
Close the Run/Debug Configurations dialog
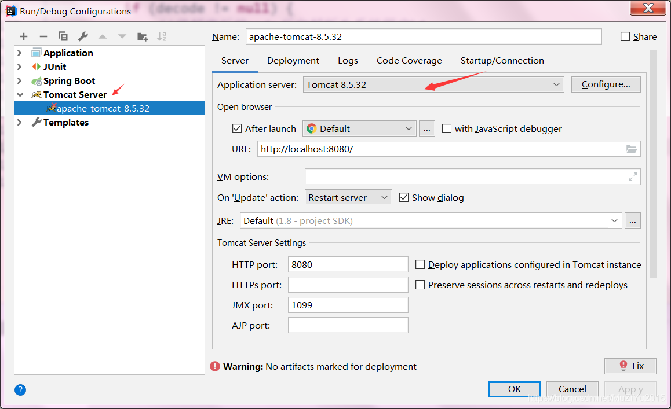pyautogui.click(x=648, y=8)
